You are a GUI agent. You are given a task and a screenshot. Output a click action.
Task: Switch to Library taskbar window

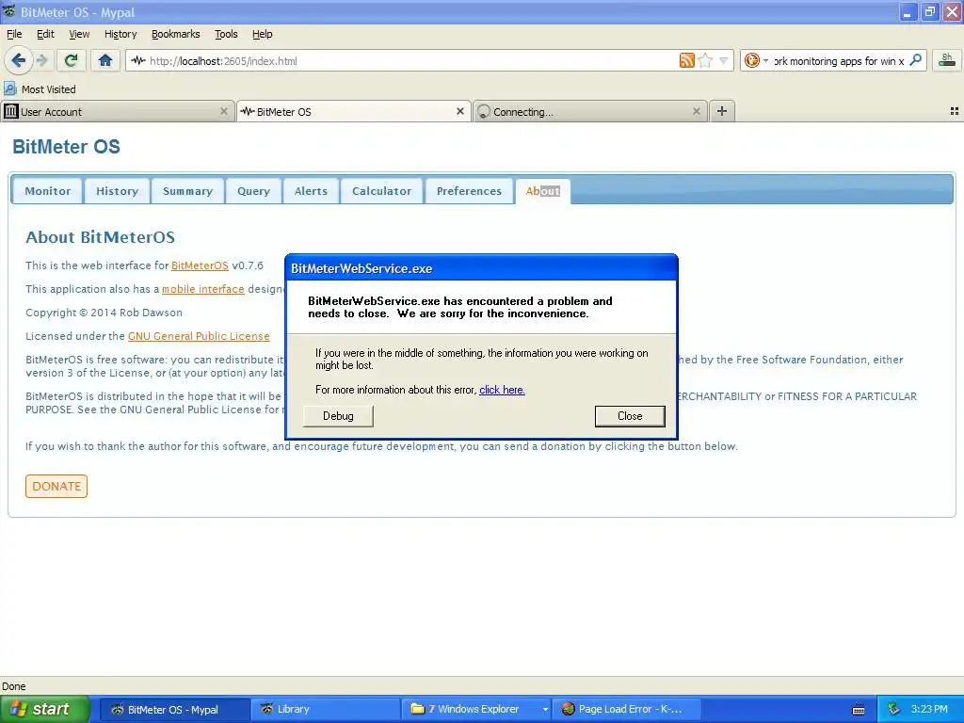pyautogui.click(x=324, y=710)
